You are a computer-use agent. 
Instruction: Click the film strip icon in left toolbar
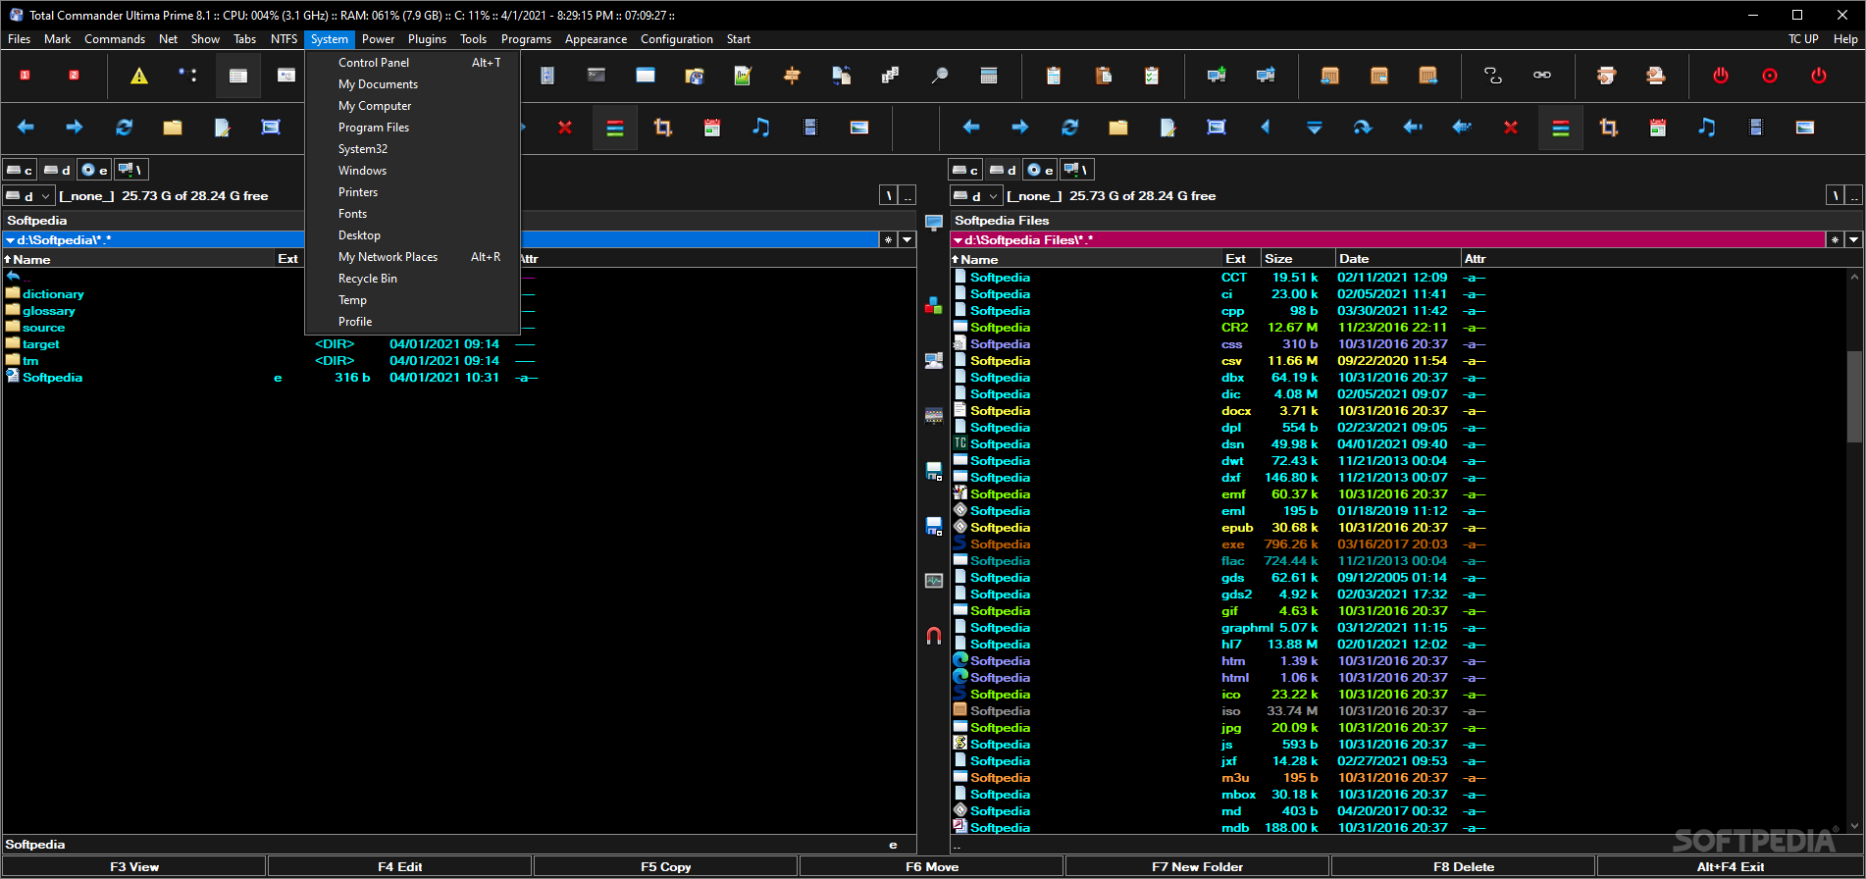tap(810, 128)
